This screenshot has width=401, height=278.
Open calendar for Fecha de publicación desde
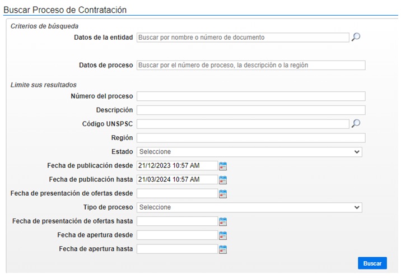click(x=223, y=166)
